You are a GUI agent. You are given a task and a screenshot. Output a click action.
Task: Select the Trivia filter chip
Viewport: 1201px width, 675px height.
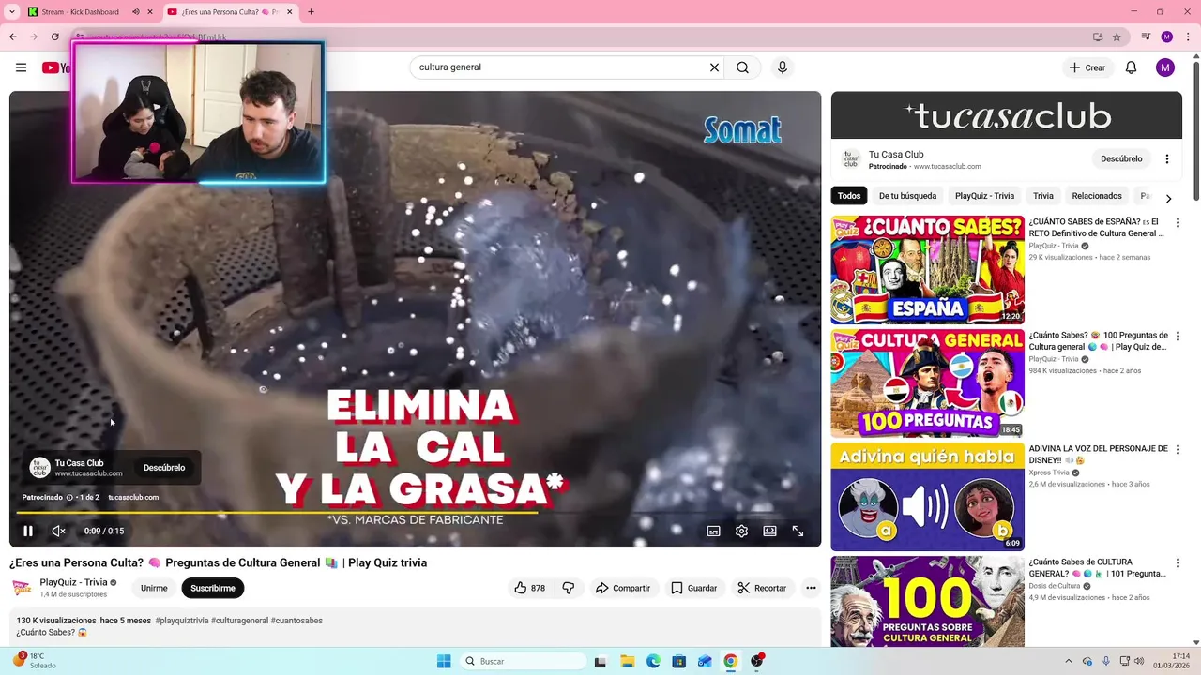[x=1043, y=196]
